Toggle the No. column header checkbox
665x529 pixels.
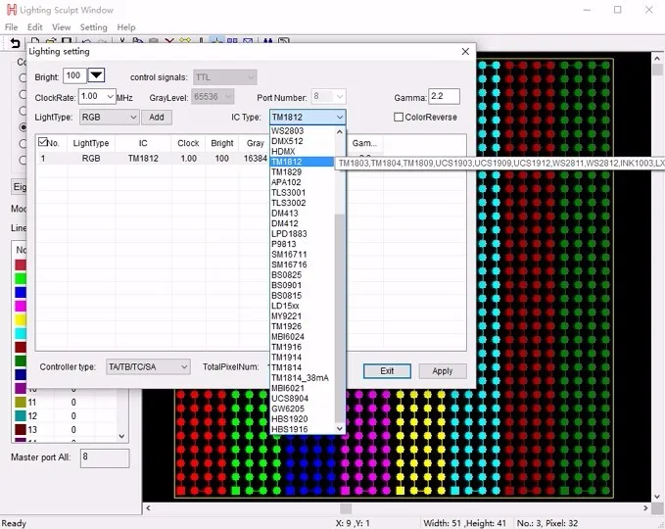pos(42,142)
